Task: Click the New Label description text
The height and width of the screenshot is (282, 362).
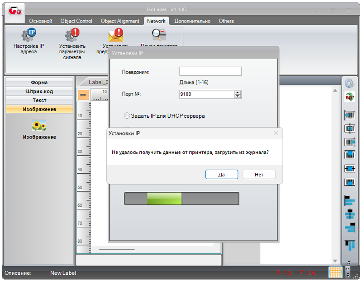Action: coord(63,273)
